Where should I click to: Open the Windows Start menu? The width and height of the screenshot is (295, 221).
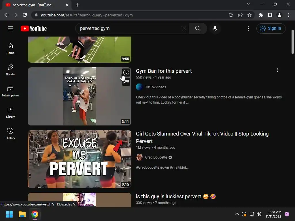9,214
